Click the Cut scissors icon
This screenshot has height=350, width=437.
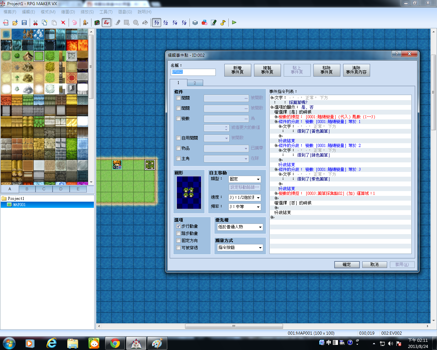36,23
